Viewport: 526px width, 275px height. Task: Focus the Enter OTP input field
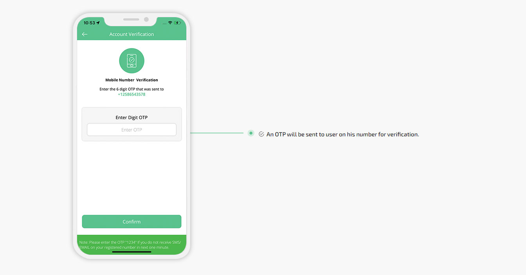coord(131,130)
